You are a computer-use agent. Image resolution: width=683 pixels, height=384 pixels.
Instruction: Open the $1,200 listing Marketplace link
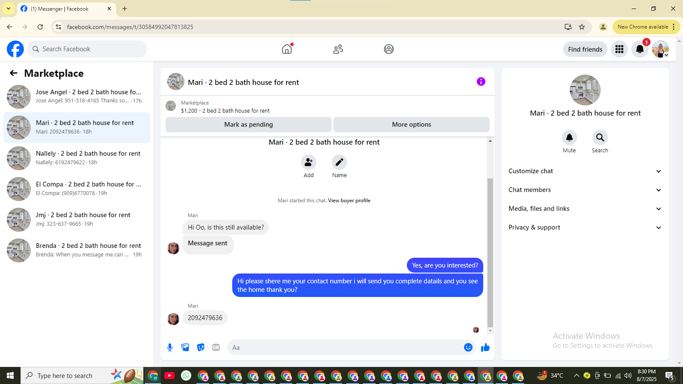225,111
